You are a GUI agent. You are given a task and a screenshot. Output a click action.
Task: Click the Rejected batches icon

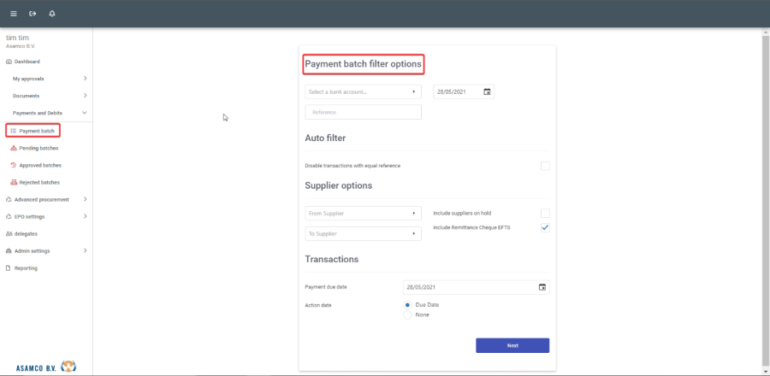[x=13, y=182]
